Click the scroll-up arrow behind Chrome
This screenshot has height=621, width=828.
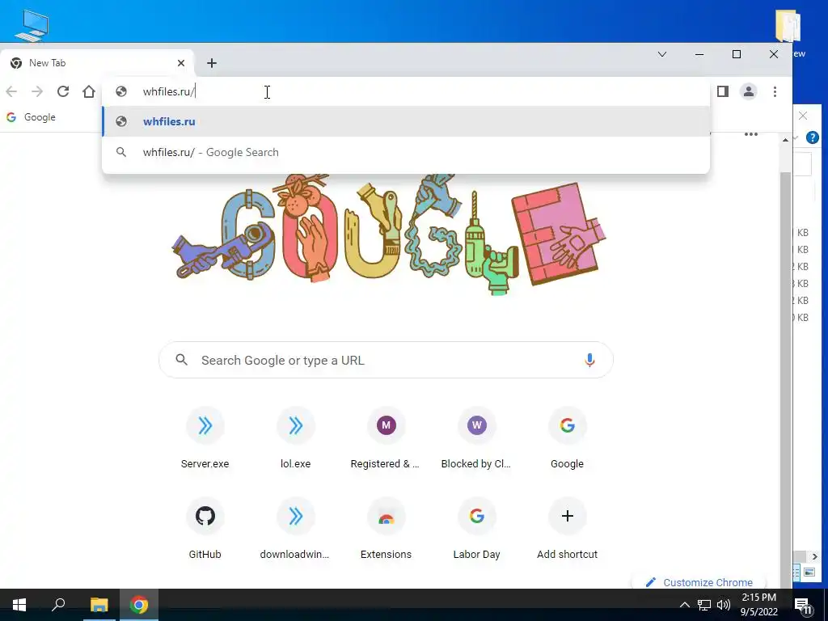coord(785,140)
